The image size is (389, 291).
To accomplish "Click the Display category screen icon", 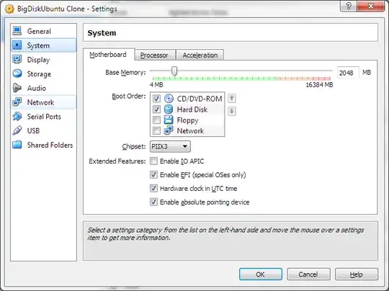I will pyautogui.click(x=17, y=60).
